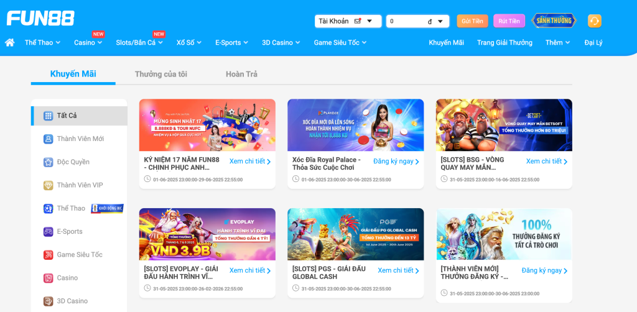Viewport: 637px width, 312px height.
Task: Select the Thành Viên VIP category label
Action: tap(80, 185)
